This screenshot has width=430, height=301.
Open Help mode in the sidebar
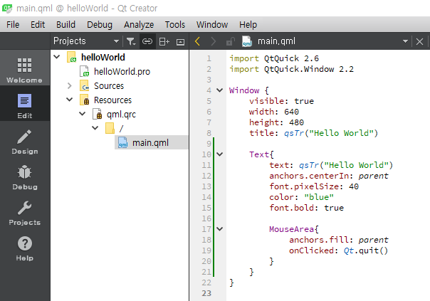pos(24,248)
